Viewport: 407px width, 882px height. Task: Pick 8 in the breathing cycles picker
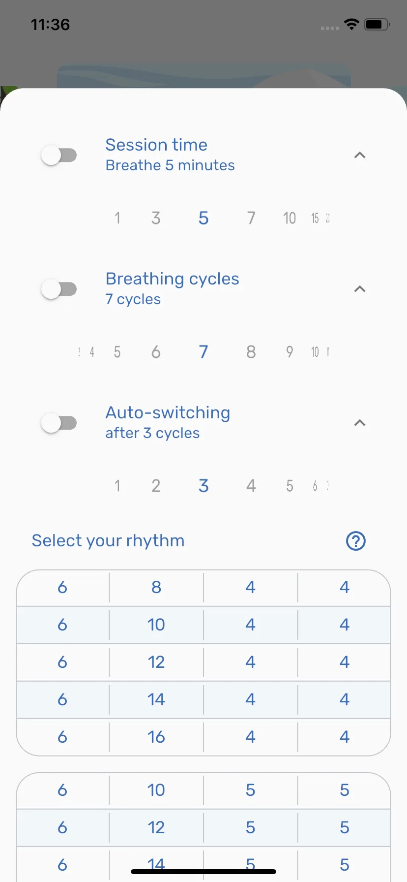coord(251,352)
